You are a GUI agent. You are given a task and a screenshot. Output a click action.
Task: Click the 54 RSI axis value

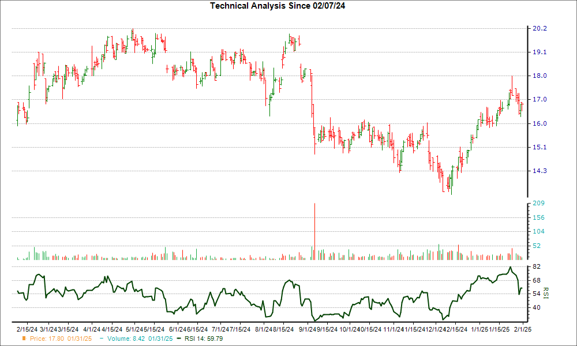coord(537,294)
